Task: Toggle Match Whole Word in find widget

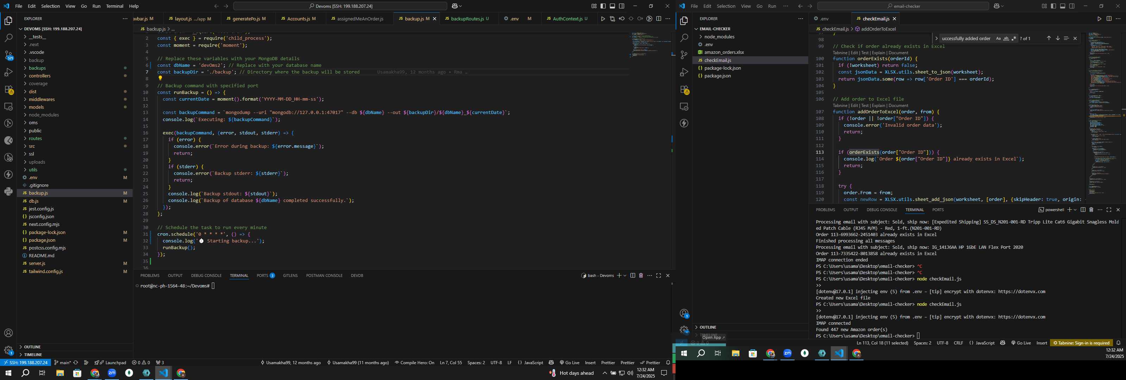Action: coord(1006,38)
